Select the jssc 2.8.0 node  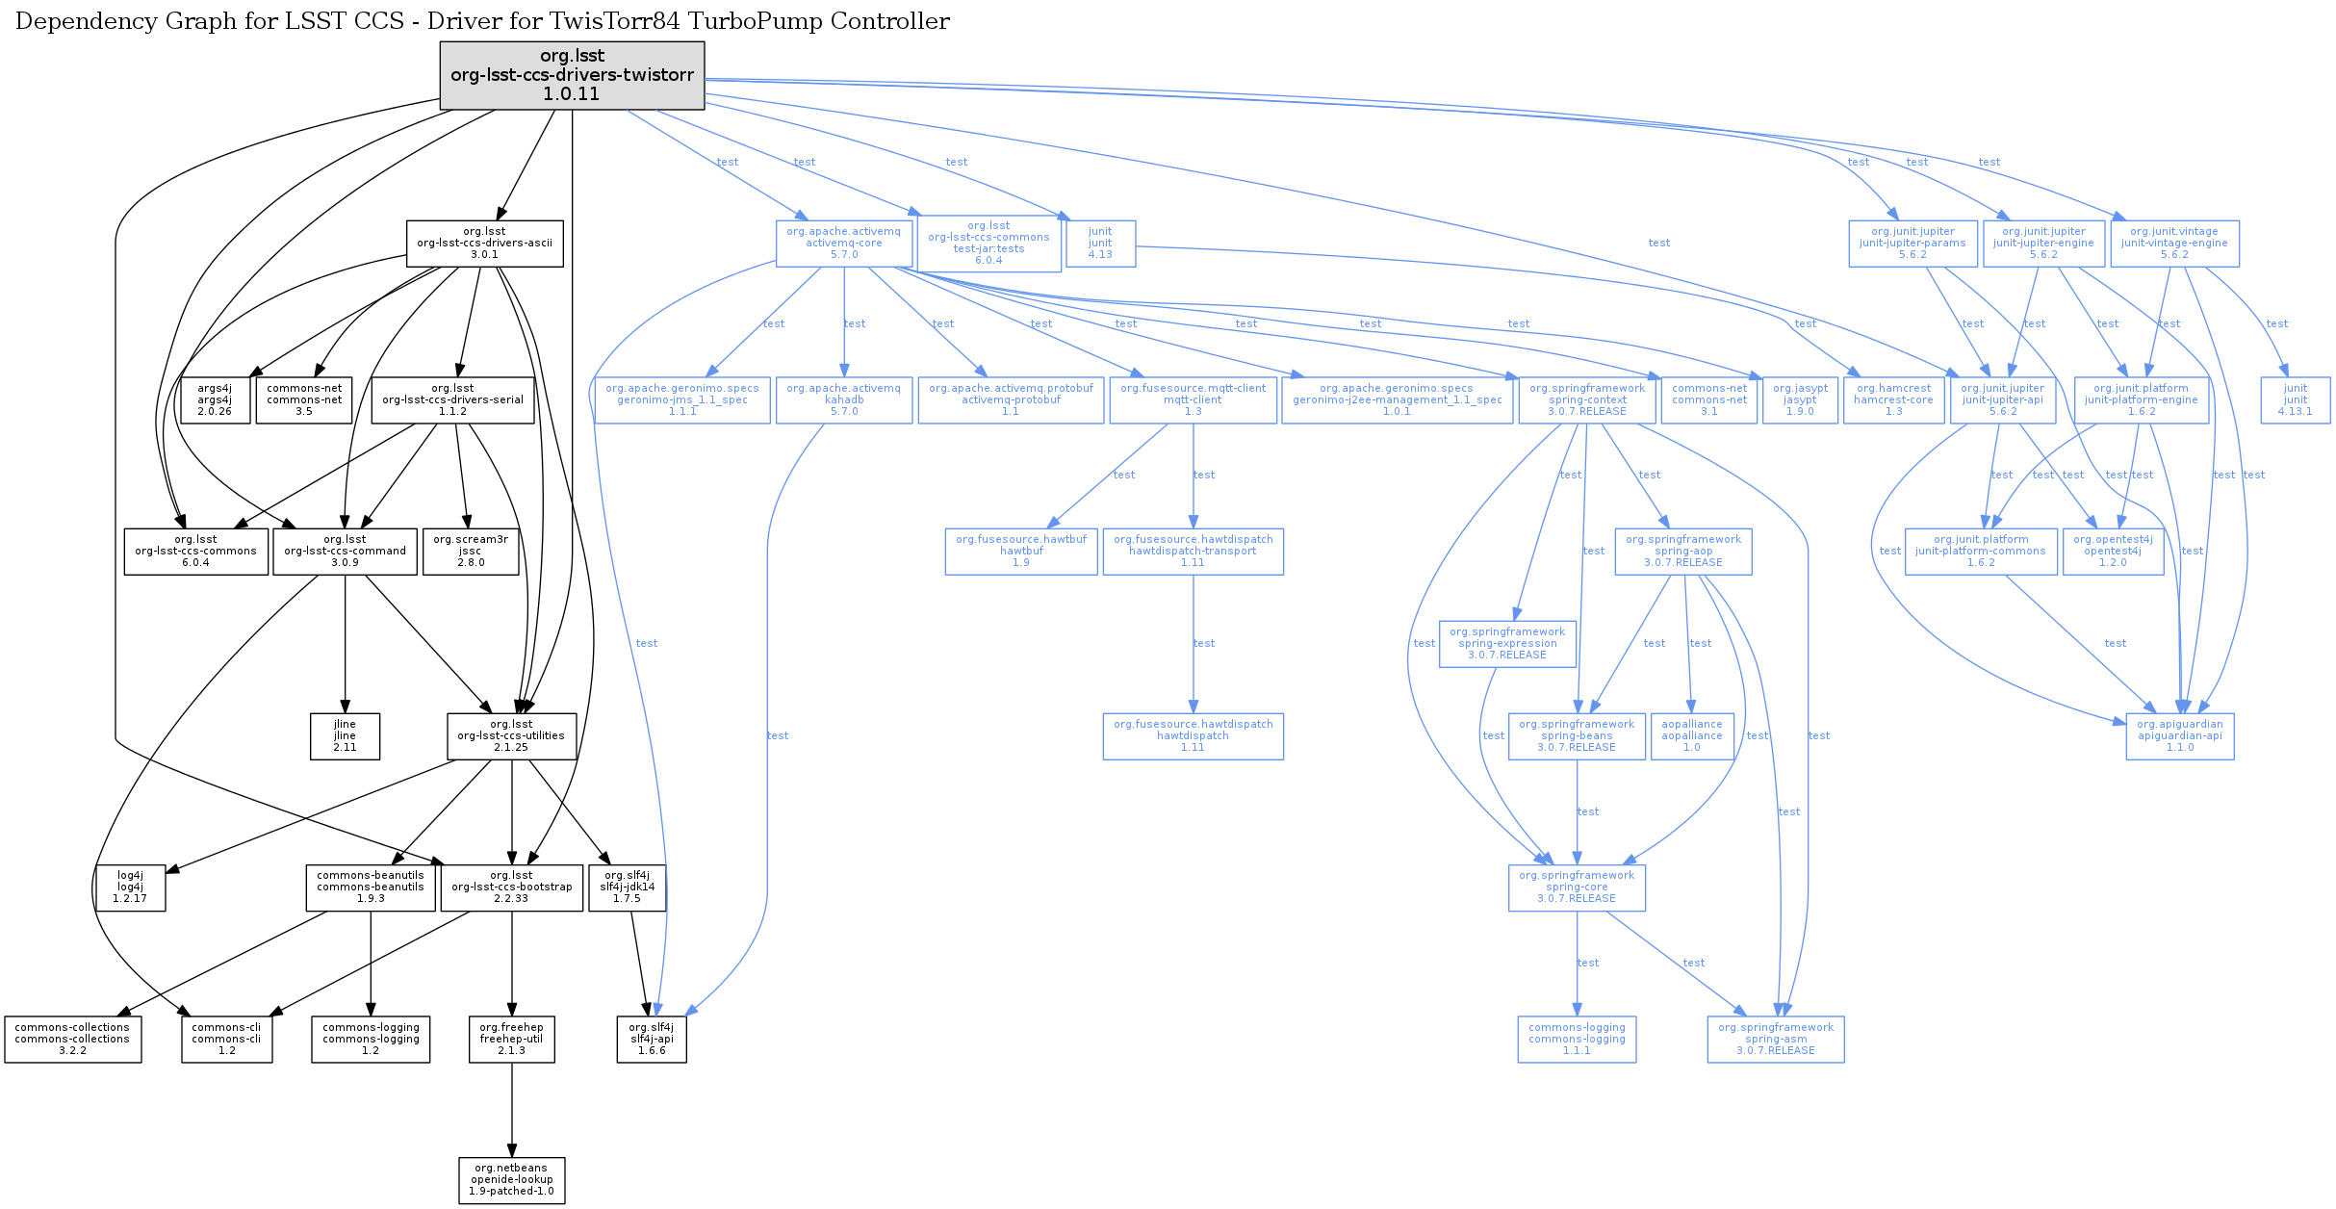click(470, 552)
